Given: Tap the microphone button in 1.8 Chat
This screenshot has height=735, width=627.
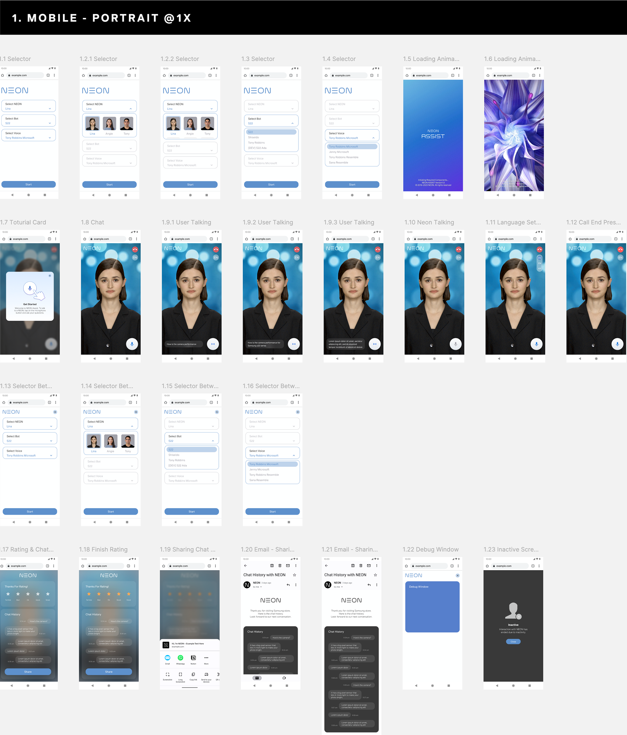Looking at the screenshot, I should (132, 344).
